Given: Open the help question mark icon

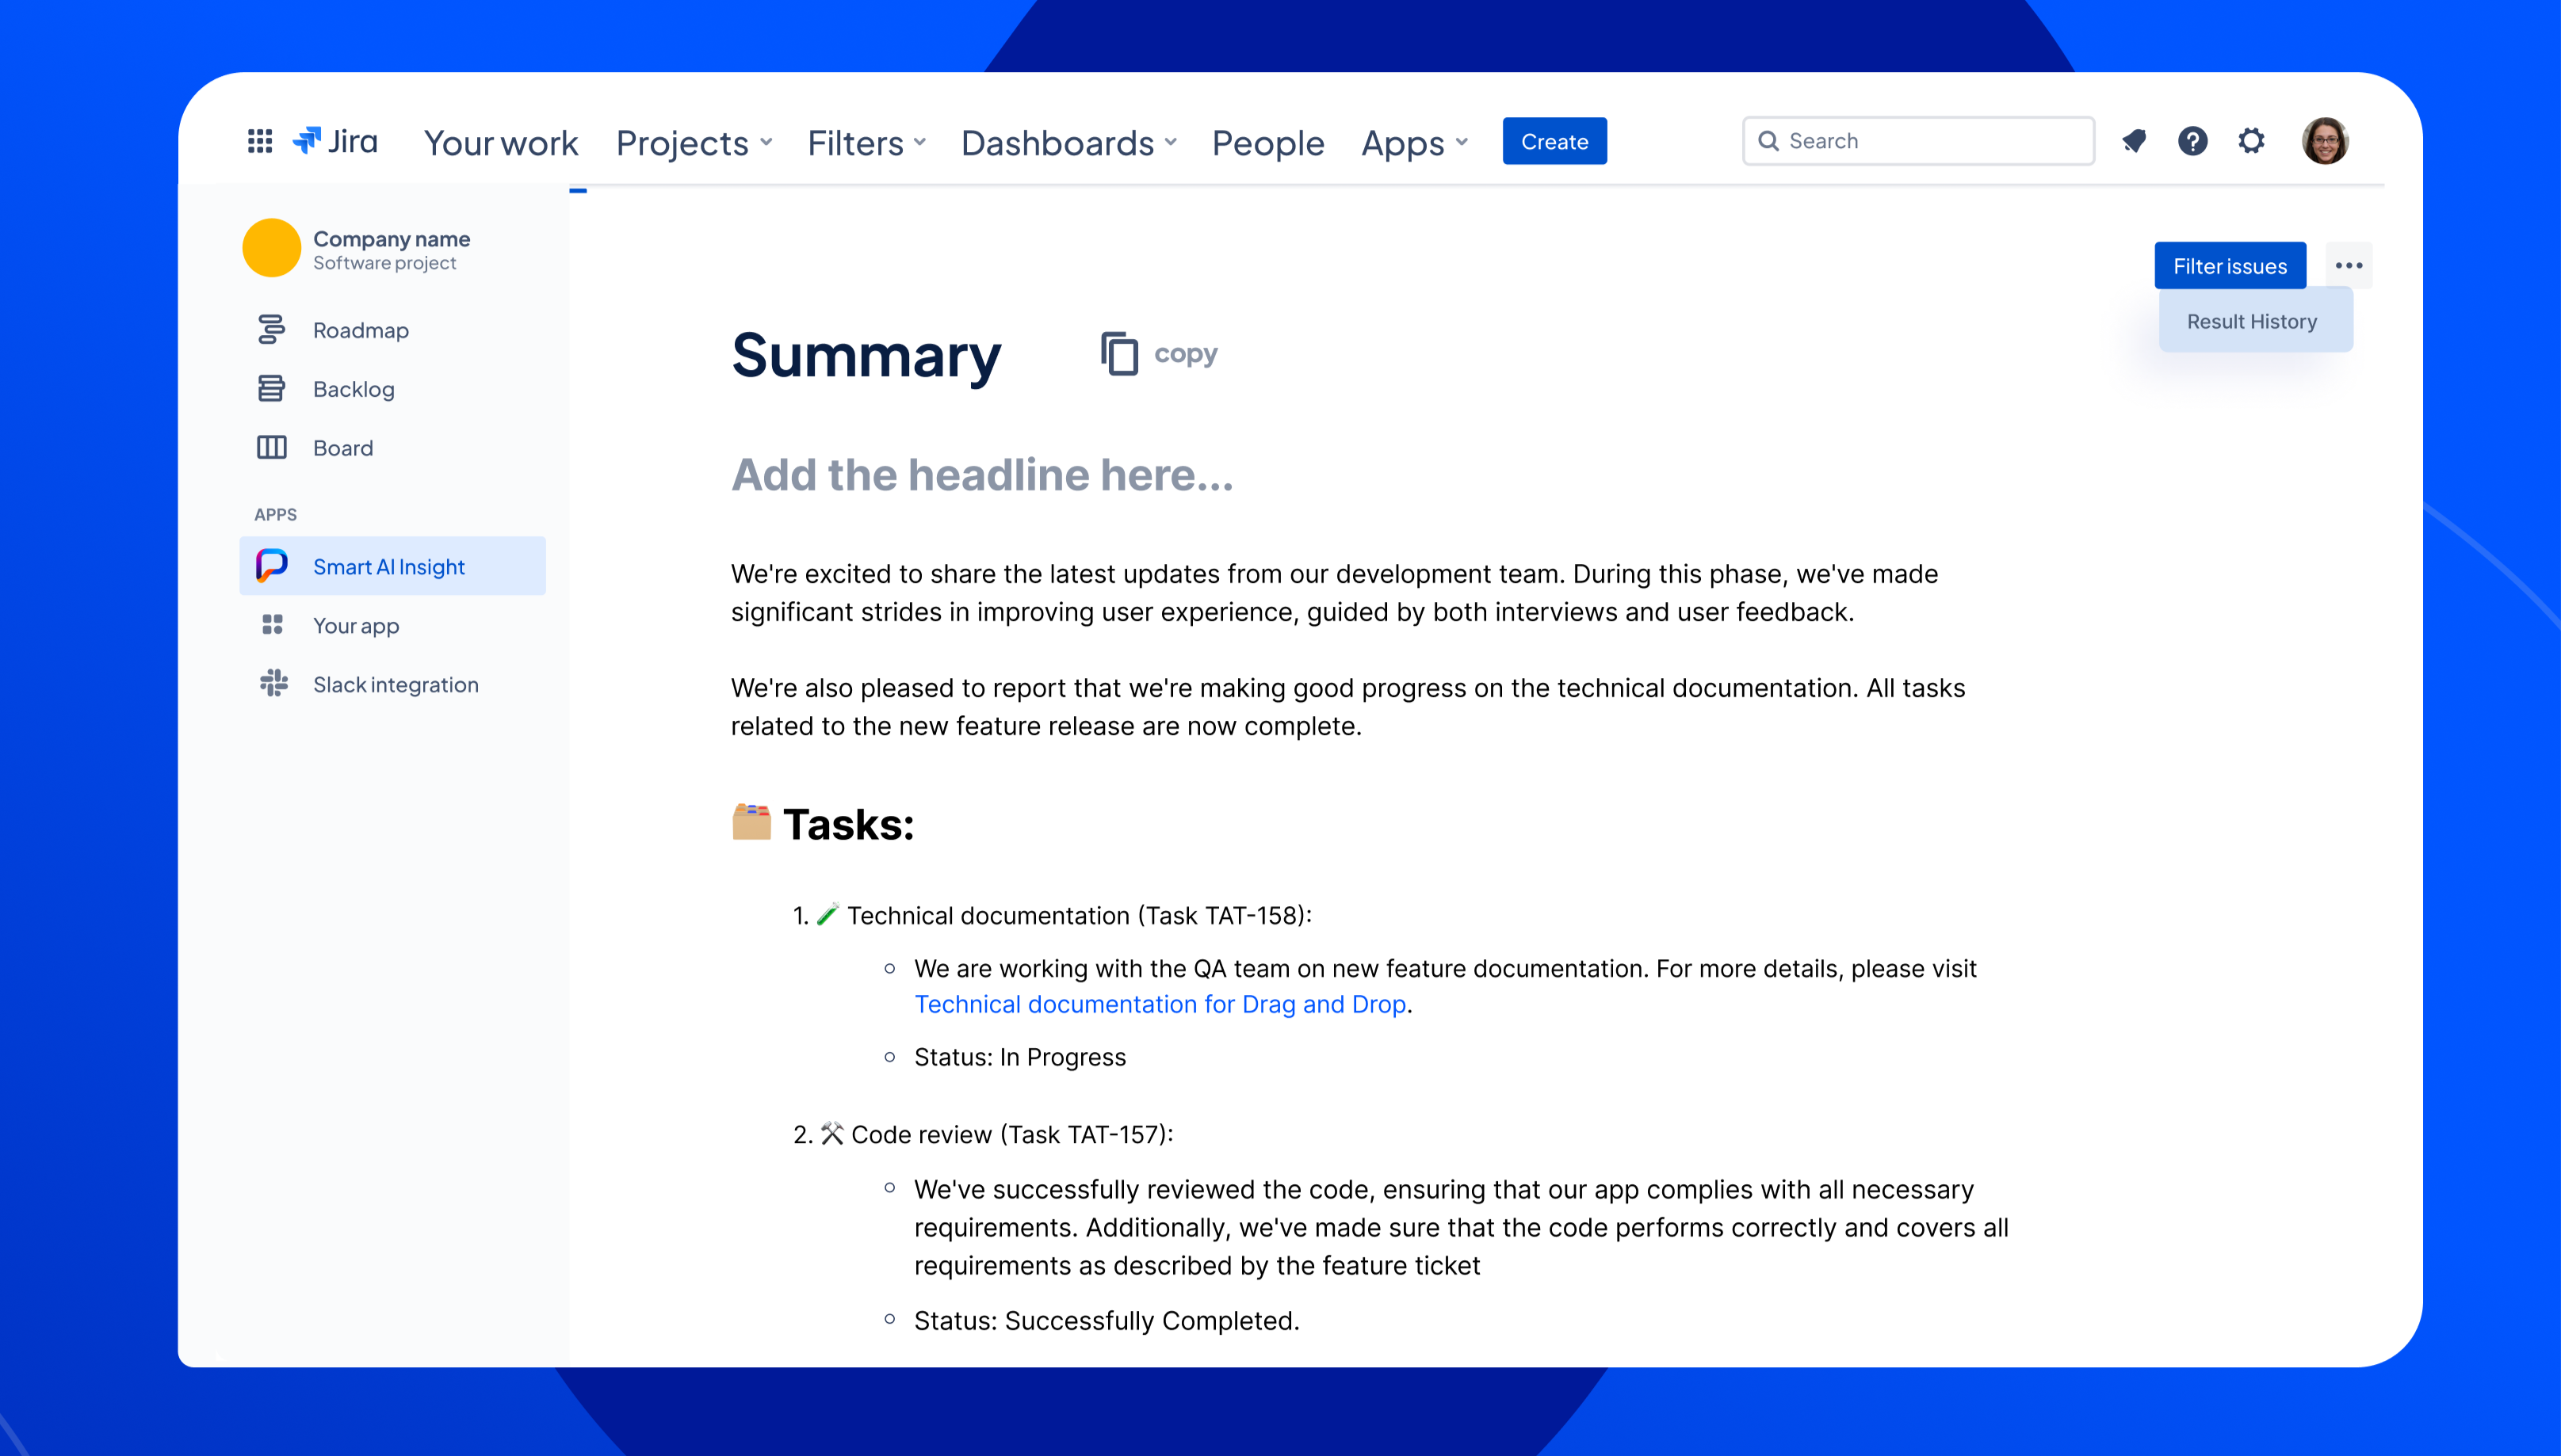Looking at the screenshot, I should coord(2192,141).
